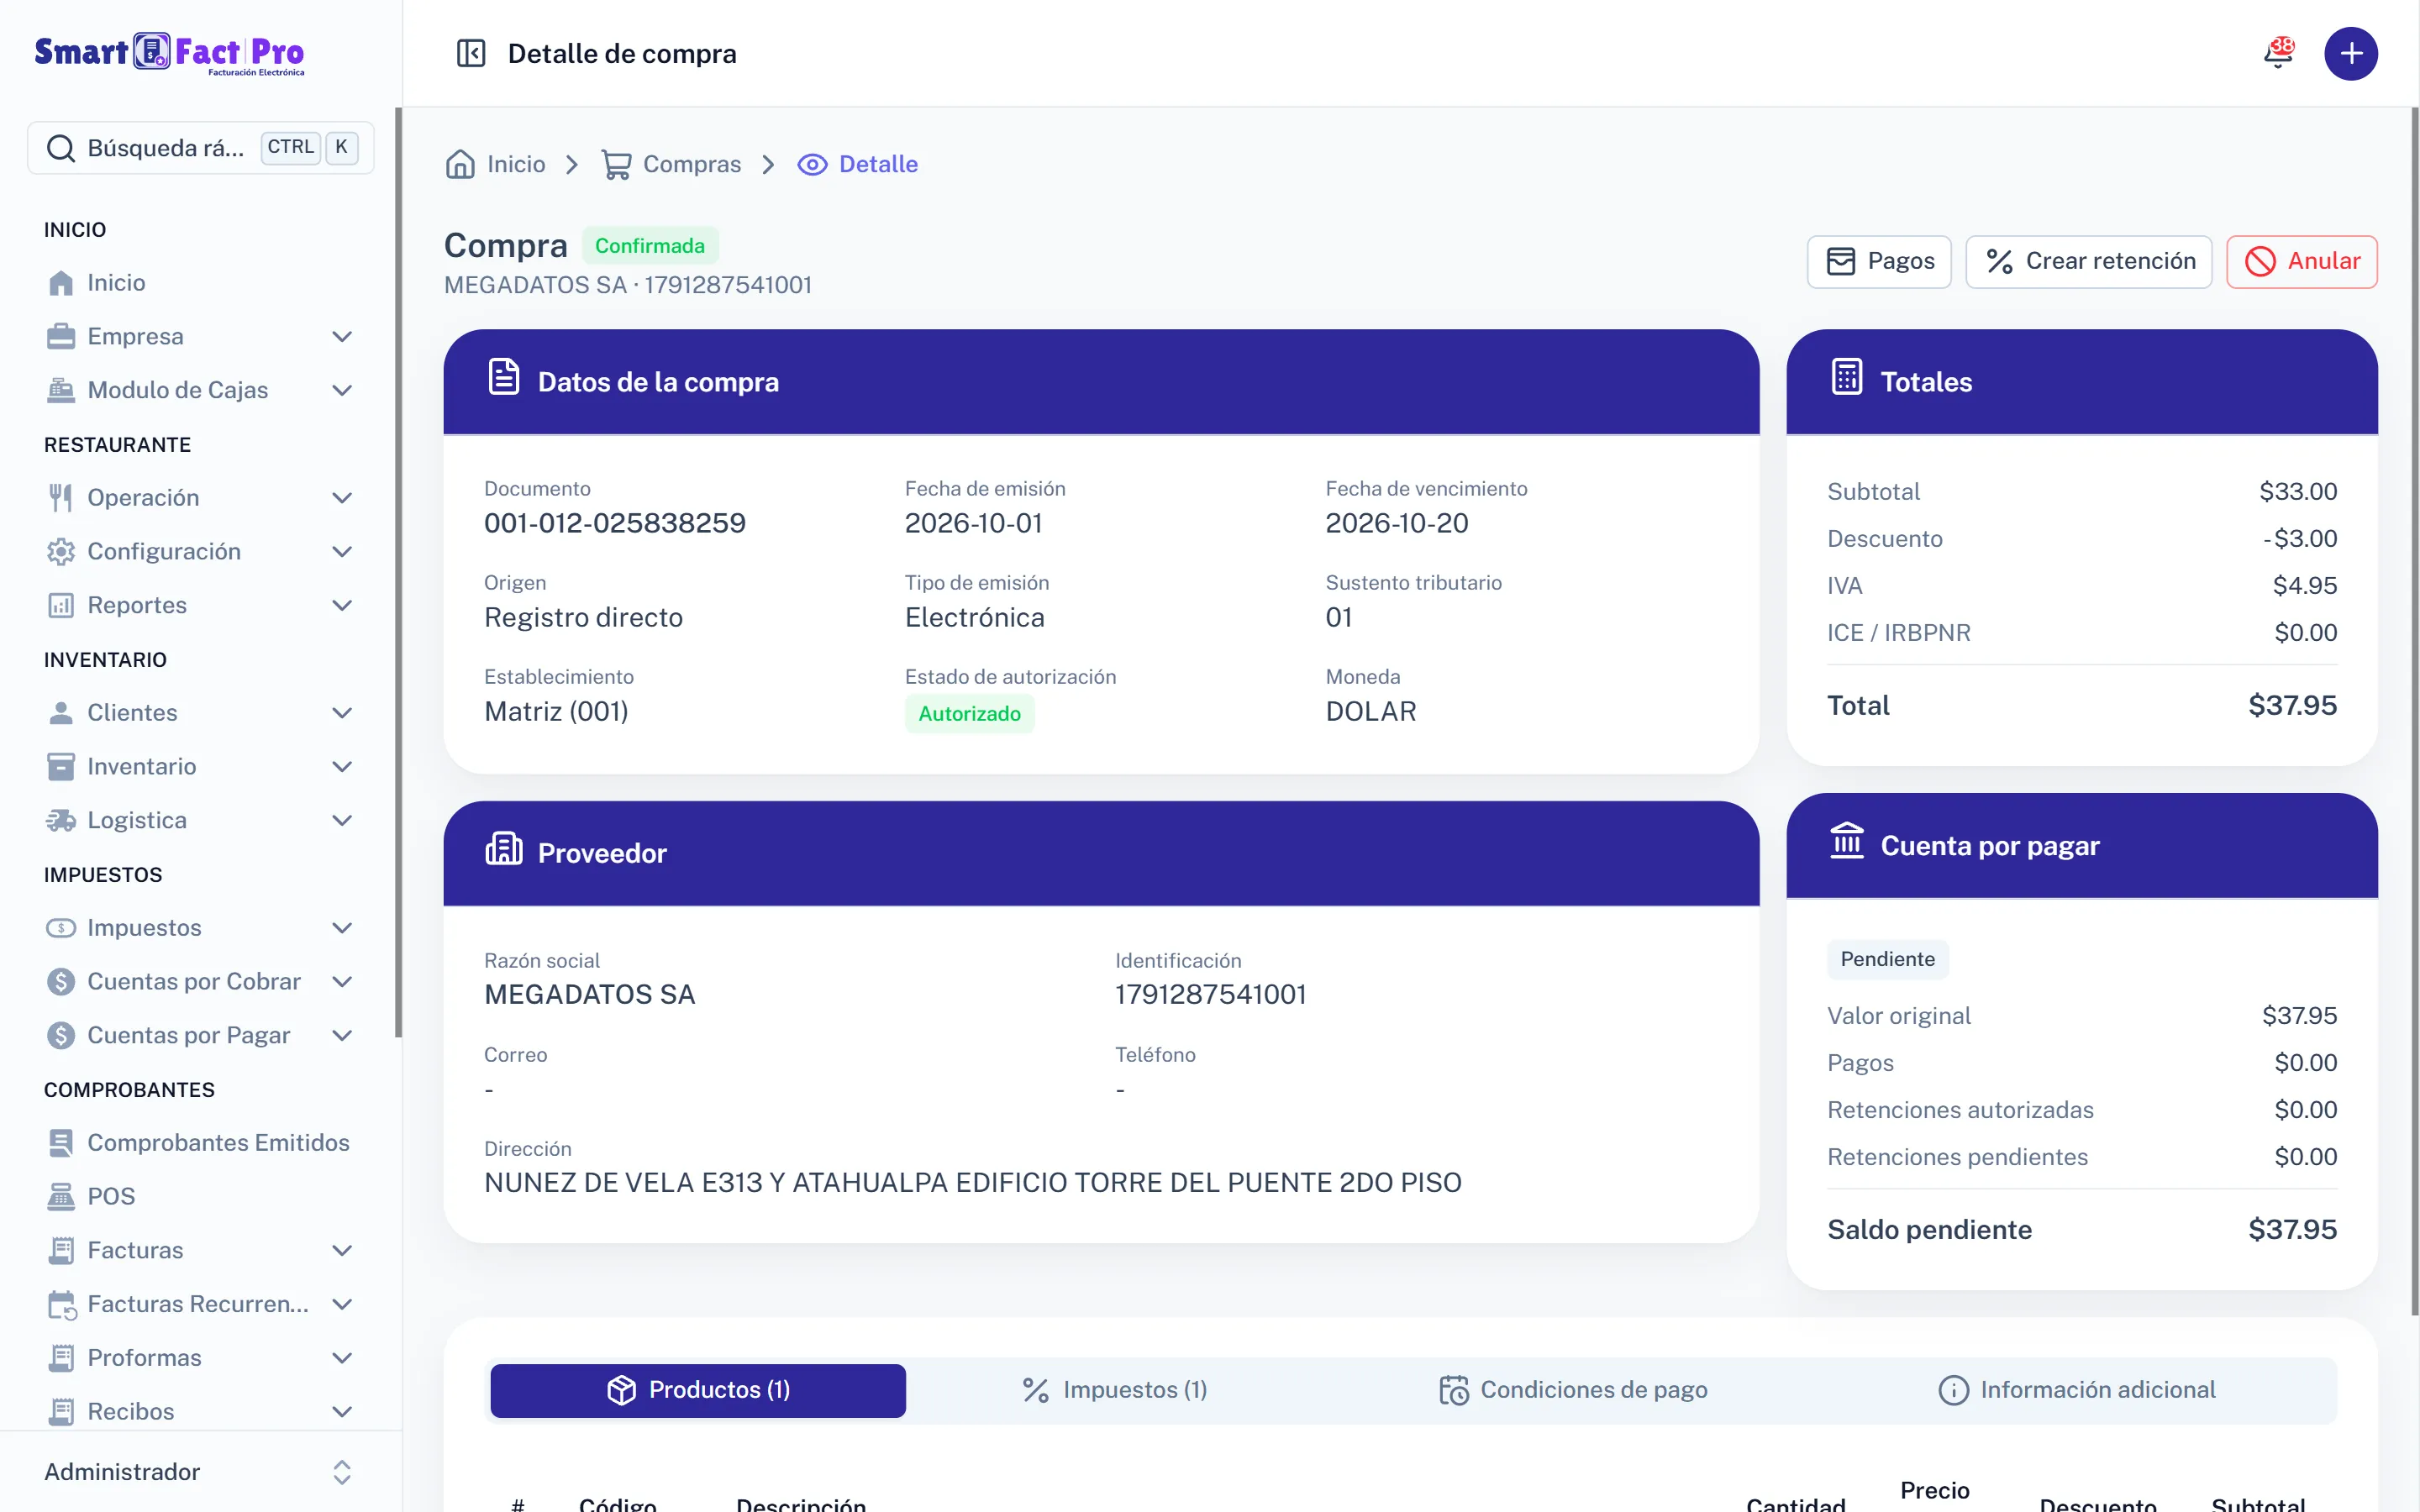Open the notifications bell icon

2278,53
